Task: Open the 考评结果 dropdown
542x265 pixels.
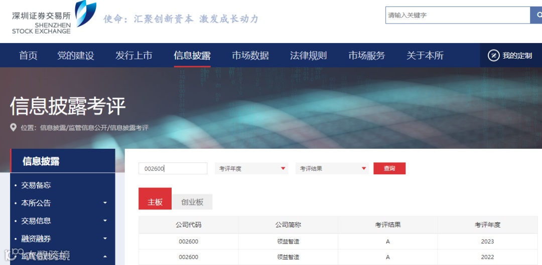Action: [x=333, y=168]
